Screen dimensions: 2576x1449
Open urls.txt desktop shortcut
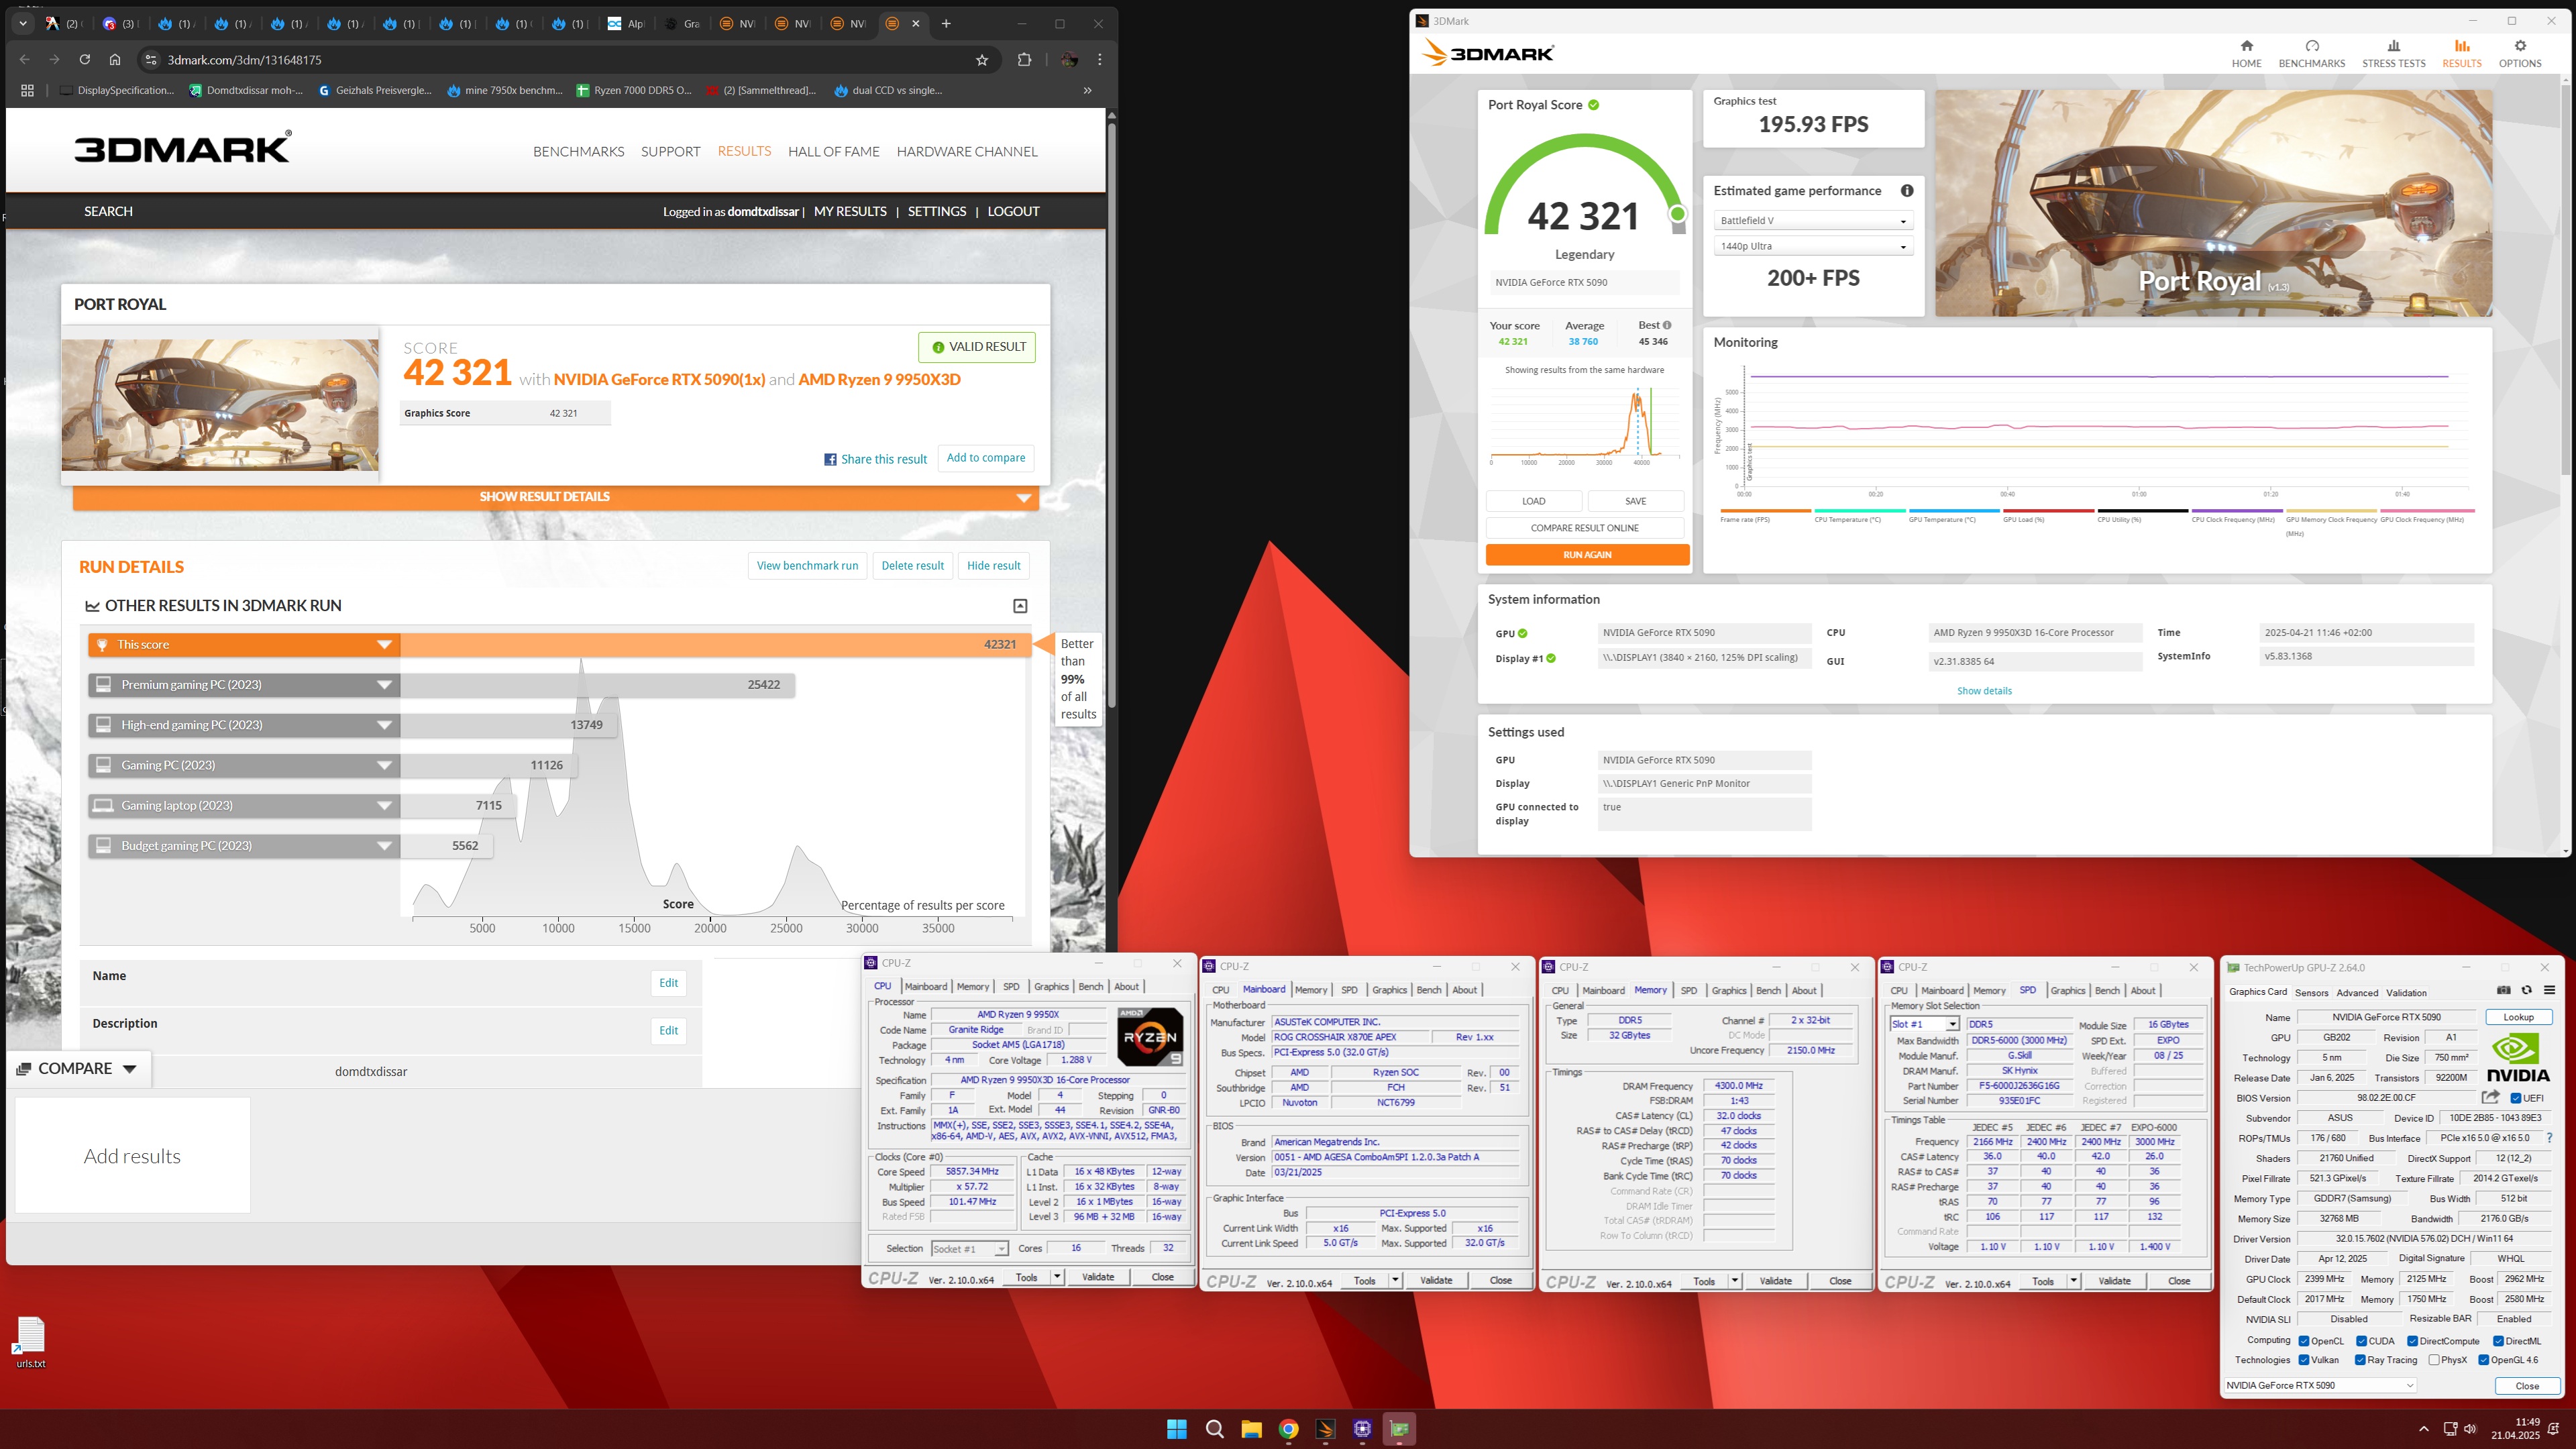point(30,1342)
